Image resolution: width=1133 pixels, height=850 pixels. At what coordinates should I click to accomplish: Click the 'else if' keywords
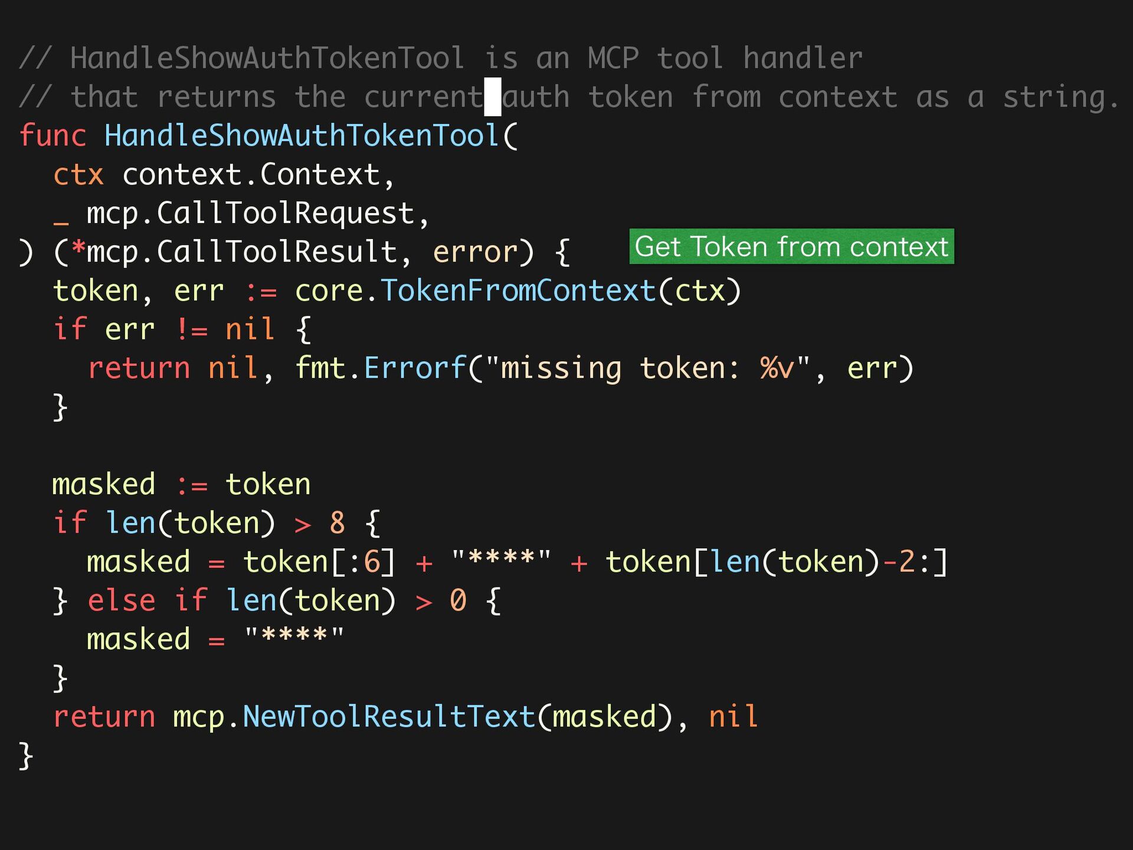(147, 600)
